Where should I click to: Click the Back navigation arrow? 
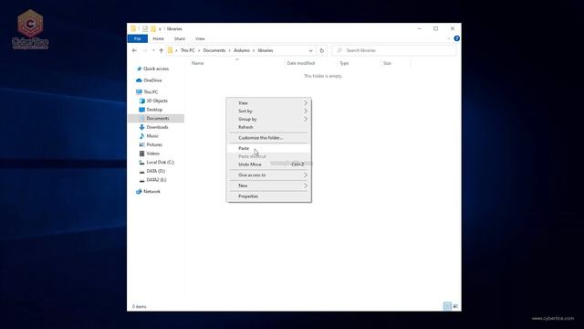pyautogui.click(x=134, y=50)
